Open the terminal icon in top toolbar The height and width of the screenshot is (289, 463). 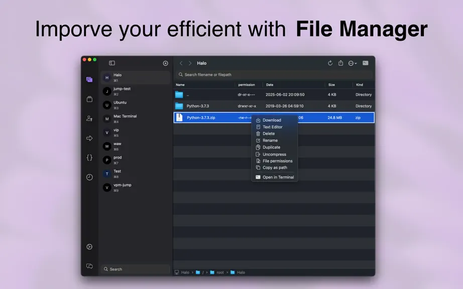[x=366, y=63]
